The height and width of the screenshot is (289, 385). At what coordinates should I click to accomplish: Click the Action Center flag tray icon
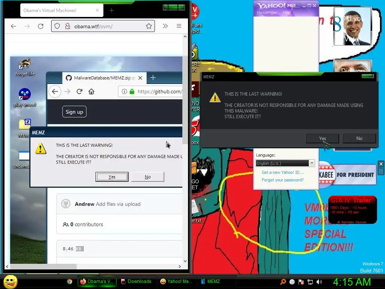click(x=301, y=282)
